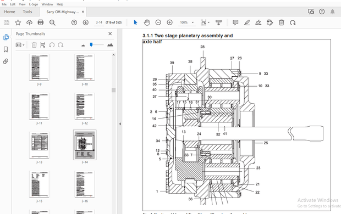The image size is (341, 214).
Task: Click the scrolling mode toolbar icon
Action: pyautogui.click(x=218, y=22)
